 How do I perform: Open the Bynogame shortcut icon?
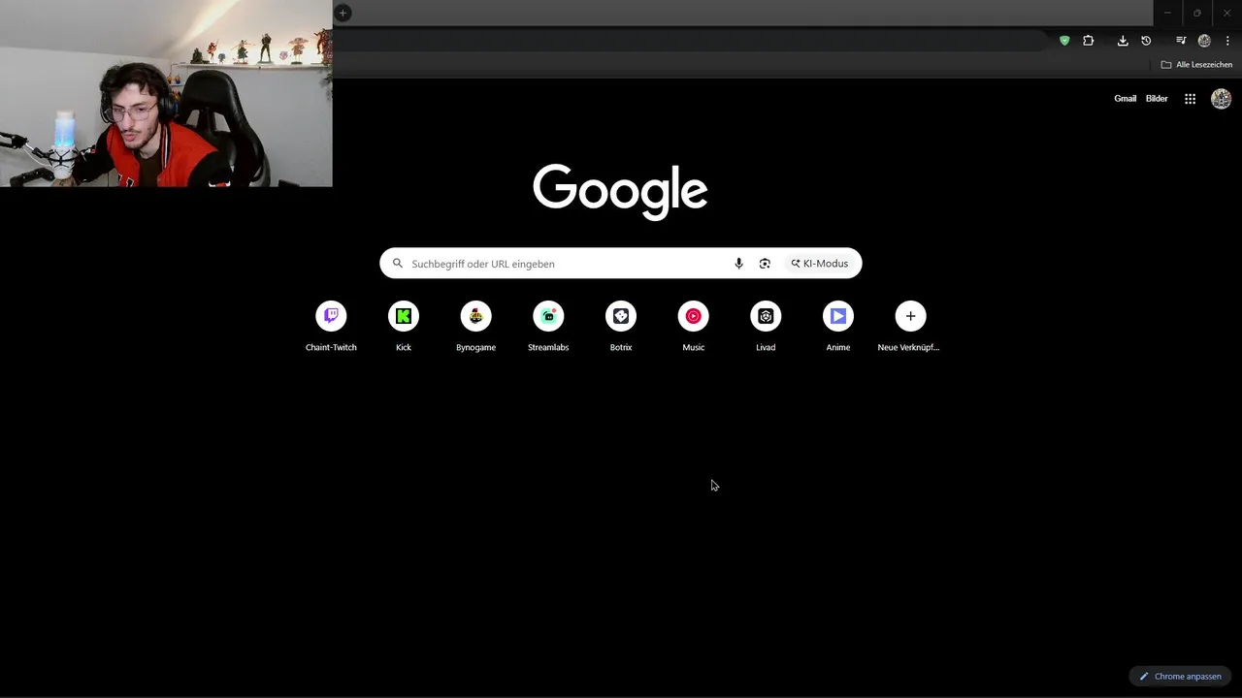coord(475,316)
